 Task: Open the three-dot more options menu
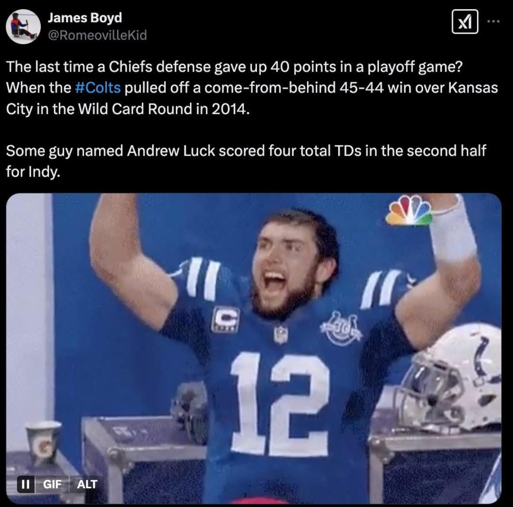point(493,21)
